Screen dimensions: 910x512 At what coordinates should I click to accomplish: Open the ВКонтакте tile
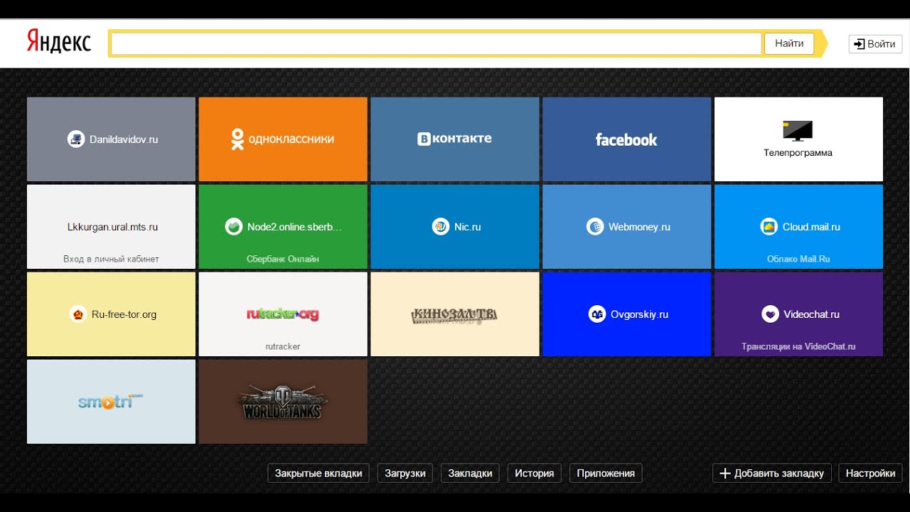click(455, 139)
